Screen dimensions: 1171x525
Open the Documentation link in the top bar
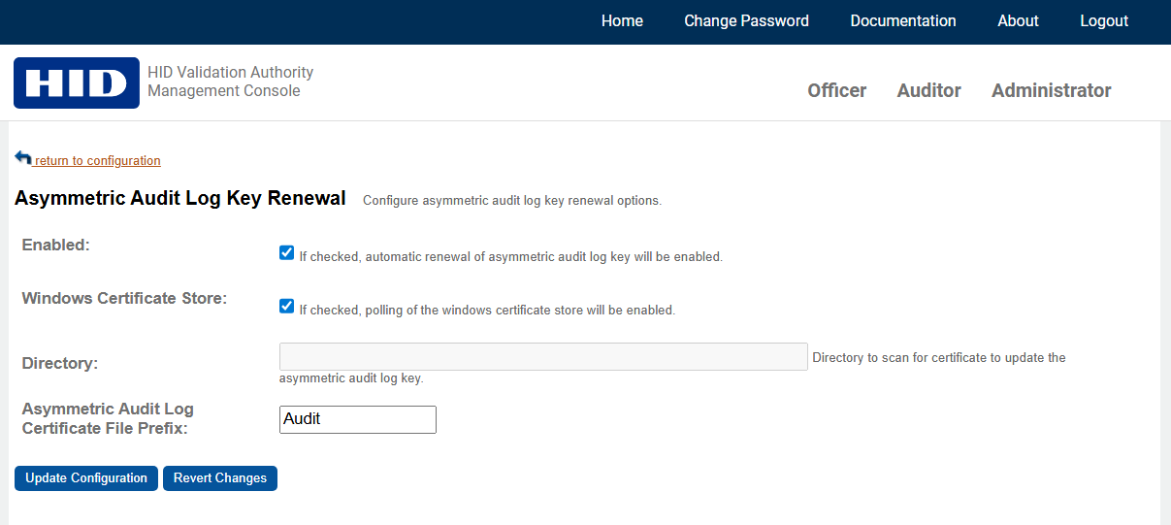click(x=902, y=21)
